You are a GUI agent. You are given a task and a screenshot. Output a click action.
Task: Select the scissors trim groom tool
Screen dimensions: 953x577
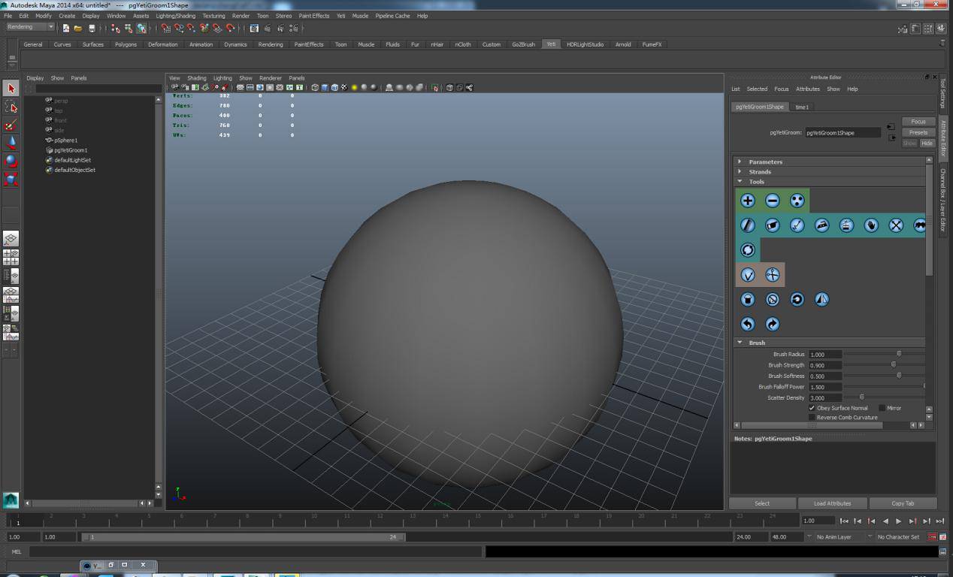[x=772, y=275]
